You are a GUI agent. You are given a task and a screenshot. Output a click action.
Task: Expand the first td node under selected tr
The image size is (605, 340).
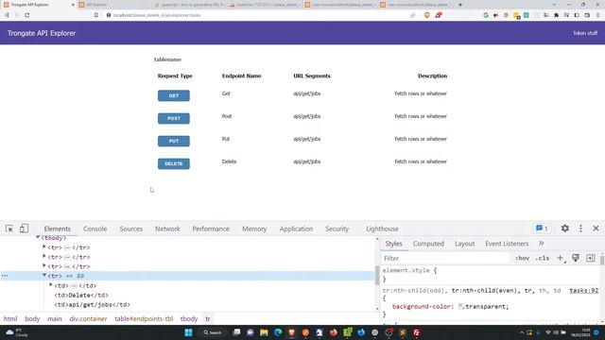coord(50,285)
